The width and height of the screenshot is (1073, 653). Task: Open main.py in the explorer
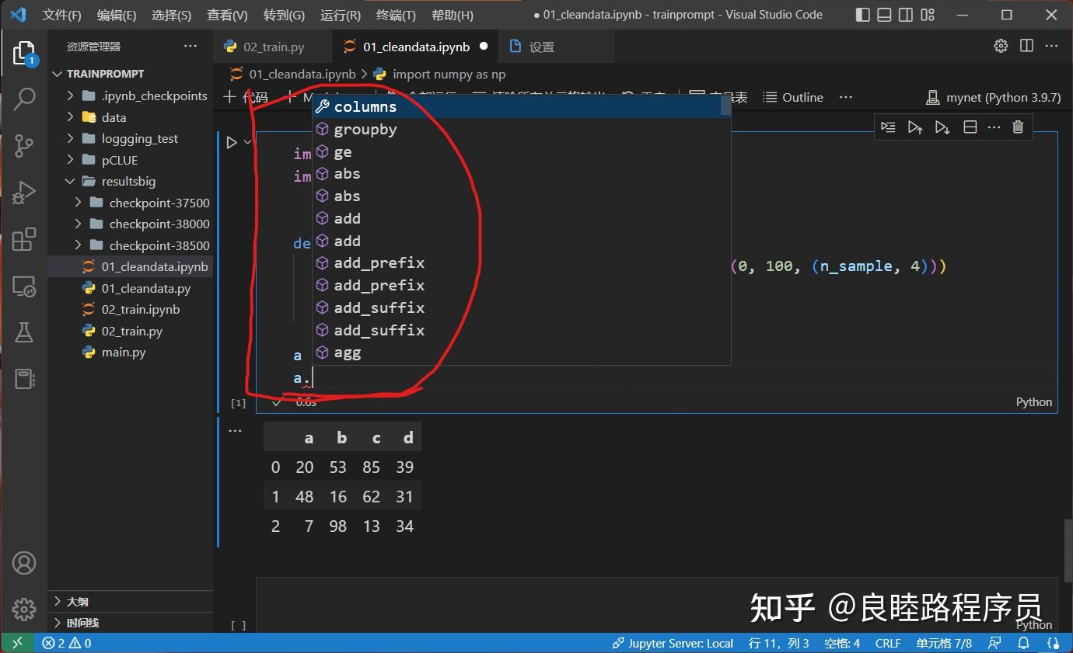coord(130,352)
